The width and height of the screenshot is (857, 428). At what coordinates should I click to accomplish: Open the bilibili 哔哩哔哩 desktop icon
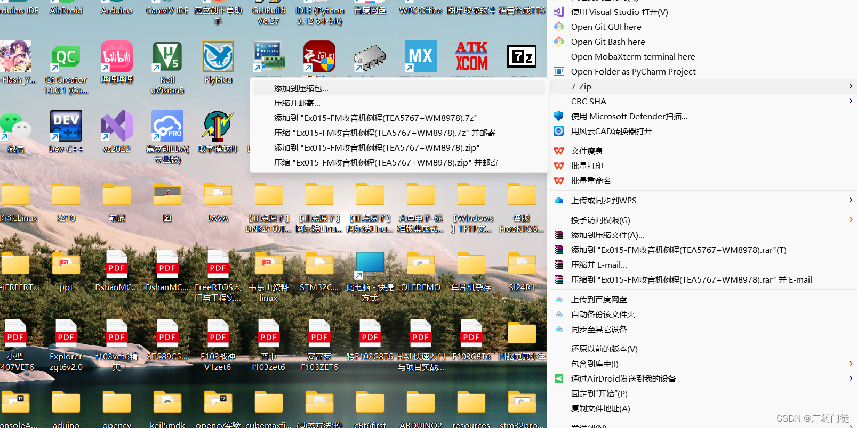(x=117, y=56)
